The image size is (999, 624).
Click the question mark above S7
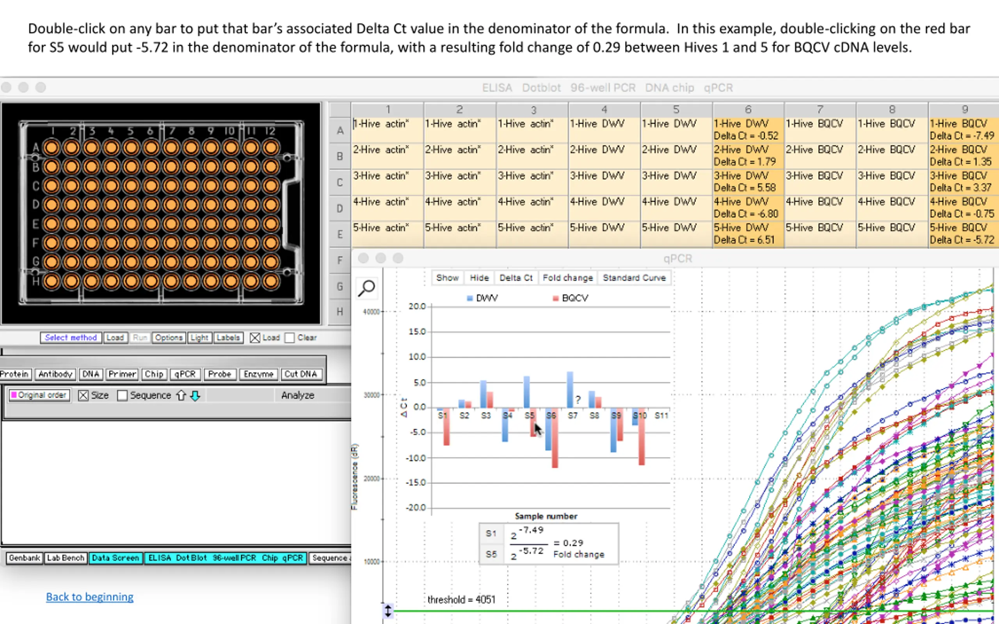click(578, 399)
